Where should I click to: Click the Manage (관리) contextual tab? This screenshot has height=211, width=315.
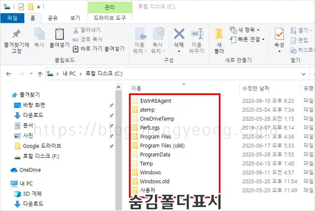[x=110, y=7]
